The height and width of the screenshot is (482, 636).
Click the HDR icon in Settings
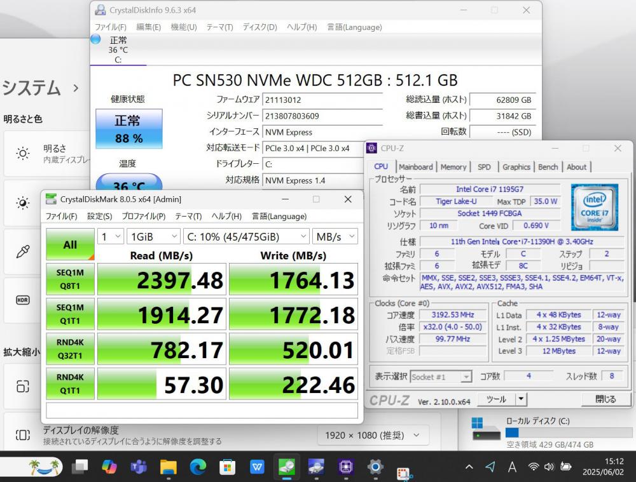tap(23, 300)
